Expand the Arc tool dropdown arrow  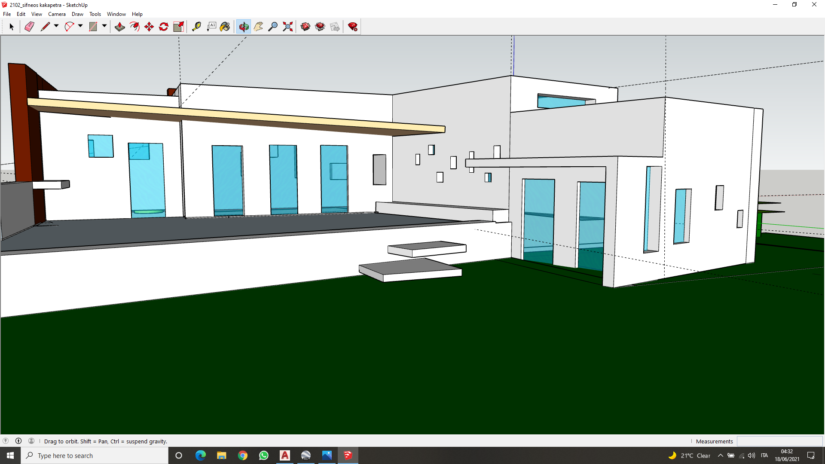(80, 26)
